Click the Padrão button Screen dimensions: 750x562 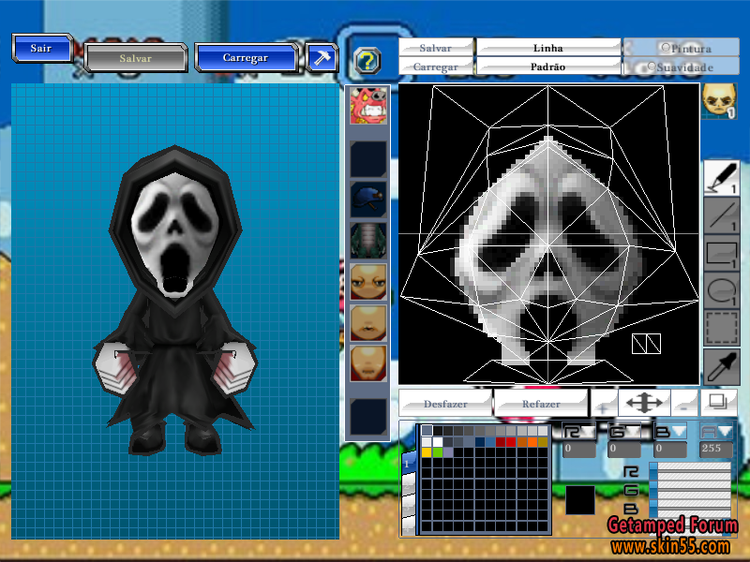click(x=548, y=67)
